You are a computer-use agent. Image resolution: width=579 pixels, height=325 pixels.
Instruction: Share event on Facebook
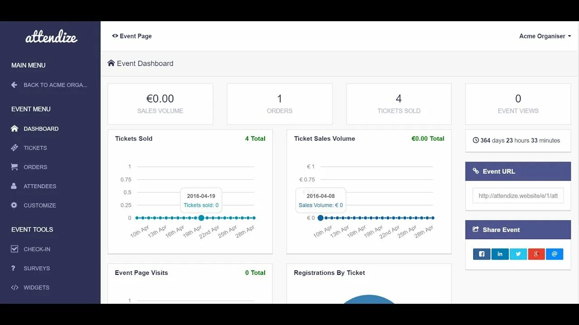(x=482, y=254)
